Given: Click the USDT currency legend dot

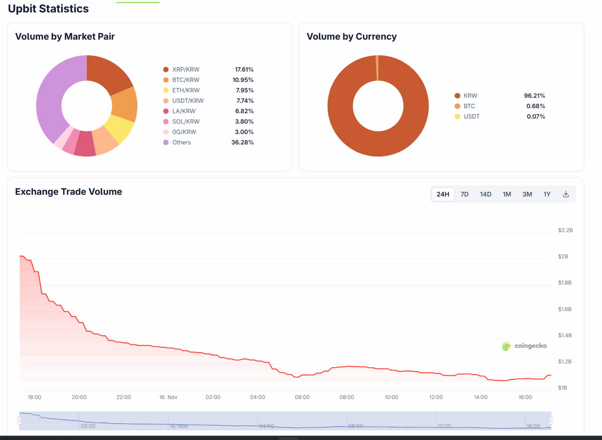Looking at the screenshot, I should click(x=457, y=116).
